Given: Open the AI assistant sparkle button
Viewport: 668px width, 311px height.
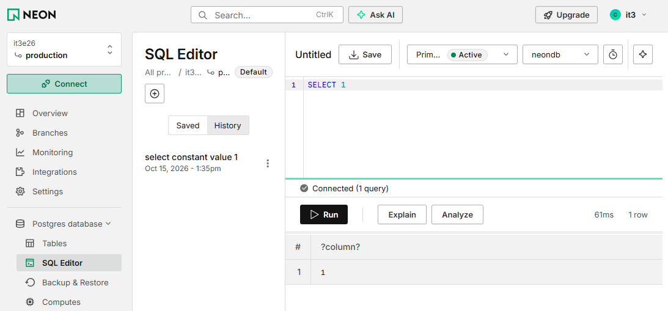Looking at the screenshot, I should coord(643,54).
